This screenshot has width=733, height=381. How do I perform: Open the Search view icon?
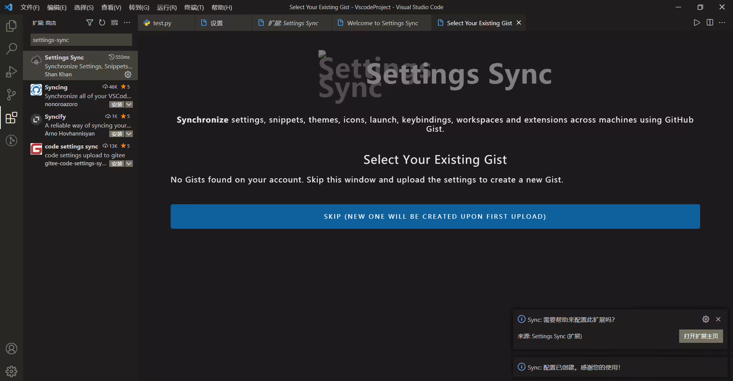11,48
